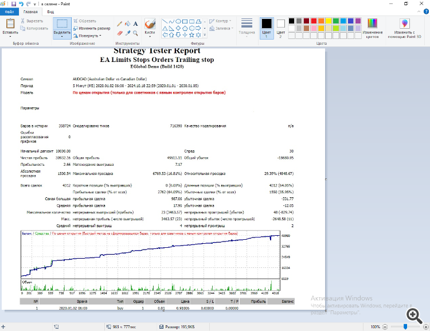The height and width of the screenshot is (331, 430).
Task: Select the Fill with color bucket tool
Action: click(127, 24)
